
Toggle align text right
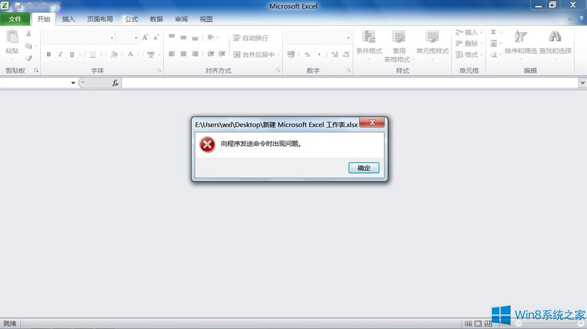click(195, 54)
